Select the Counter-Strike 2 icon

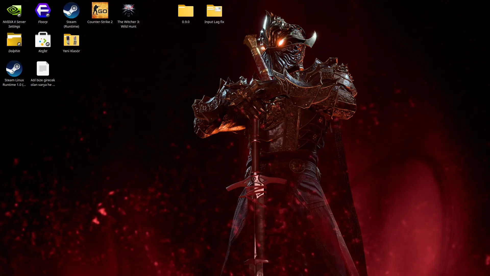(x=100, y=10)
